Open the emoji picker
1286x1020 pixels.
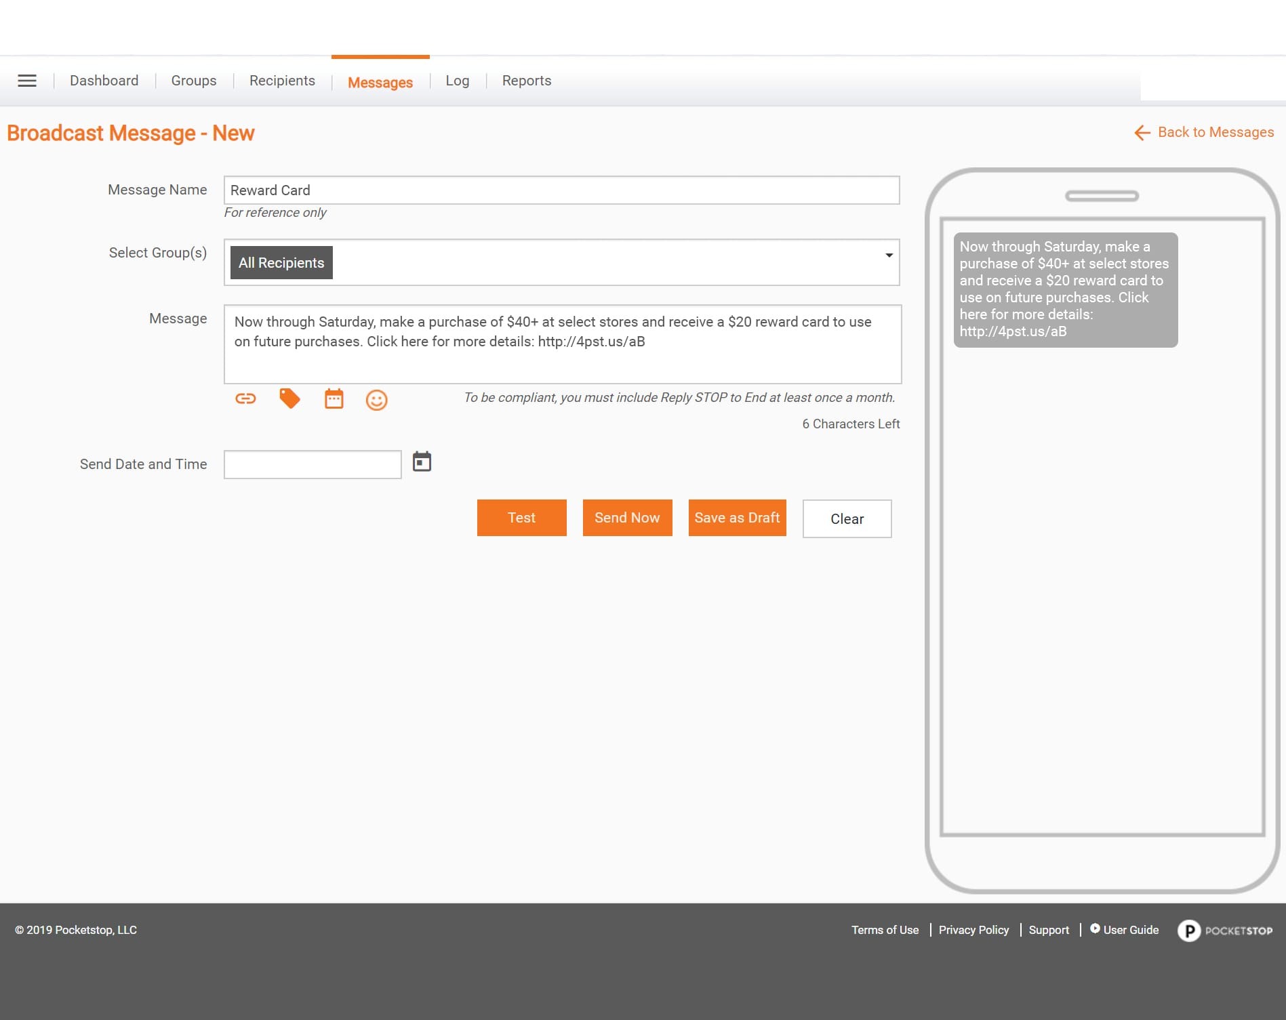pyautogui.click(x=376, y=400)
